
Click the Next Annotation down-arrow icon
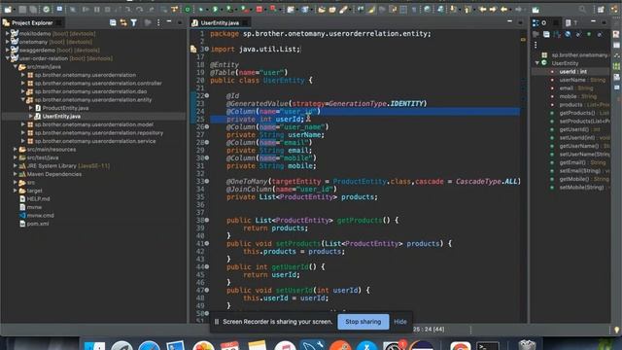[x=454, y=9]
